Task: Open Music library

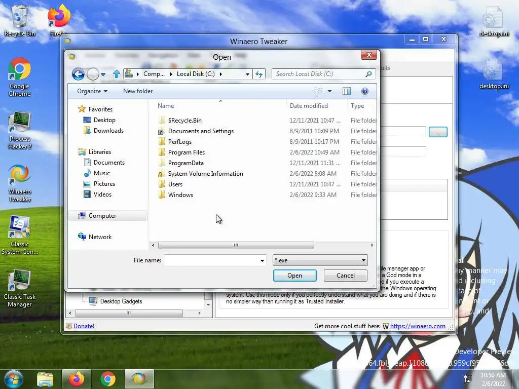Action: point(97,173)
